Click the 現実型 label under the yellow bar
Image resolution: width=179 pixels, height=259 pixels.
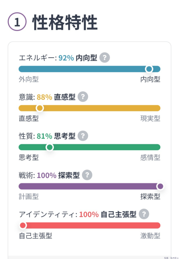[150, 118]
